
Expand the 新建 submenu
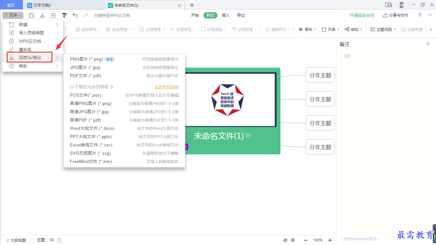[x=33, y=25]
